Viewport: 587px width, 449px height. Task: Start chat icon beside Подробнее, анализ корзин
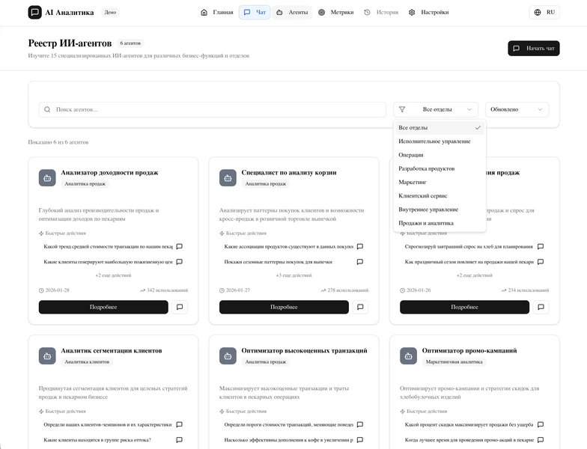coord(360,307)
